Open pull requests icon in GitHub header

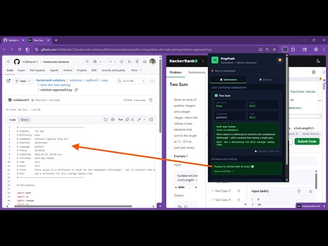tap(129, 61)
